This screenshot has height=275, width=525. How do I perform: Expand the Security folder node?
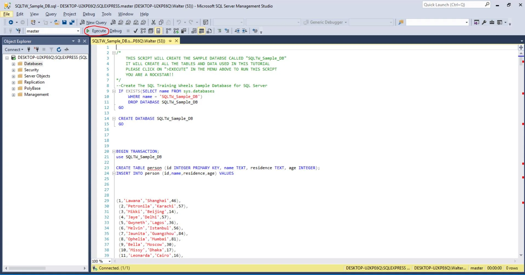pos(13,70)
